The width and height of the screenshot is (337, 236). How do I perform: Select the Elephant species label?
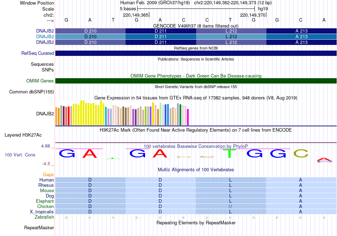tap(45, 201)
